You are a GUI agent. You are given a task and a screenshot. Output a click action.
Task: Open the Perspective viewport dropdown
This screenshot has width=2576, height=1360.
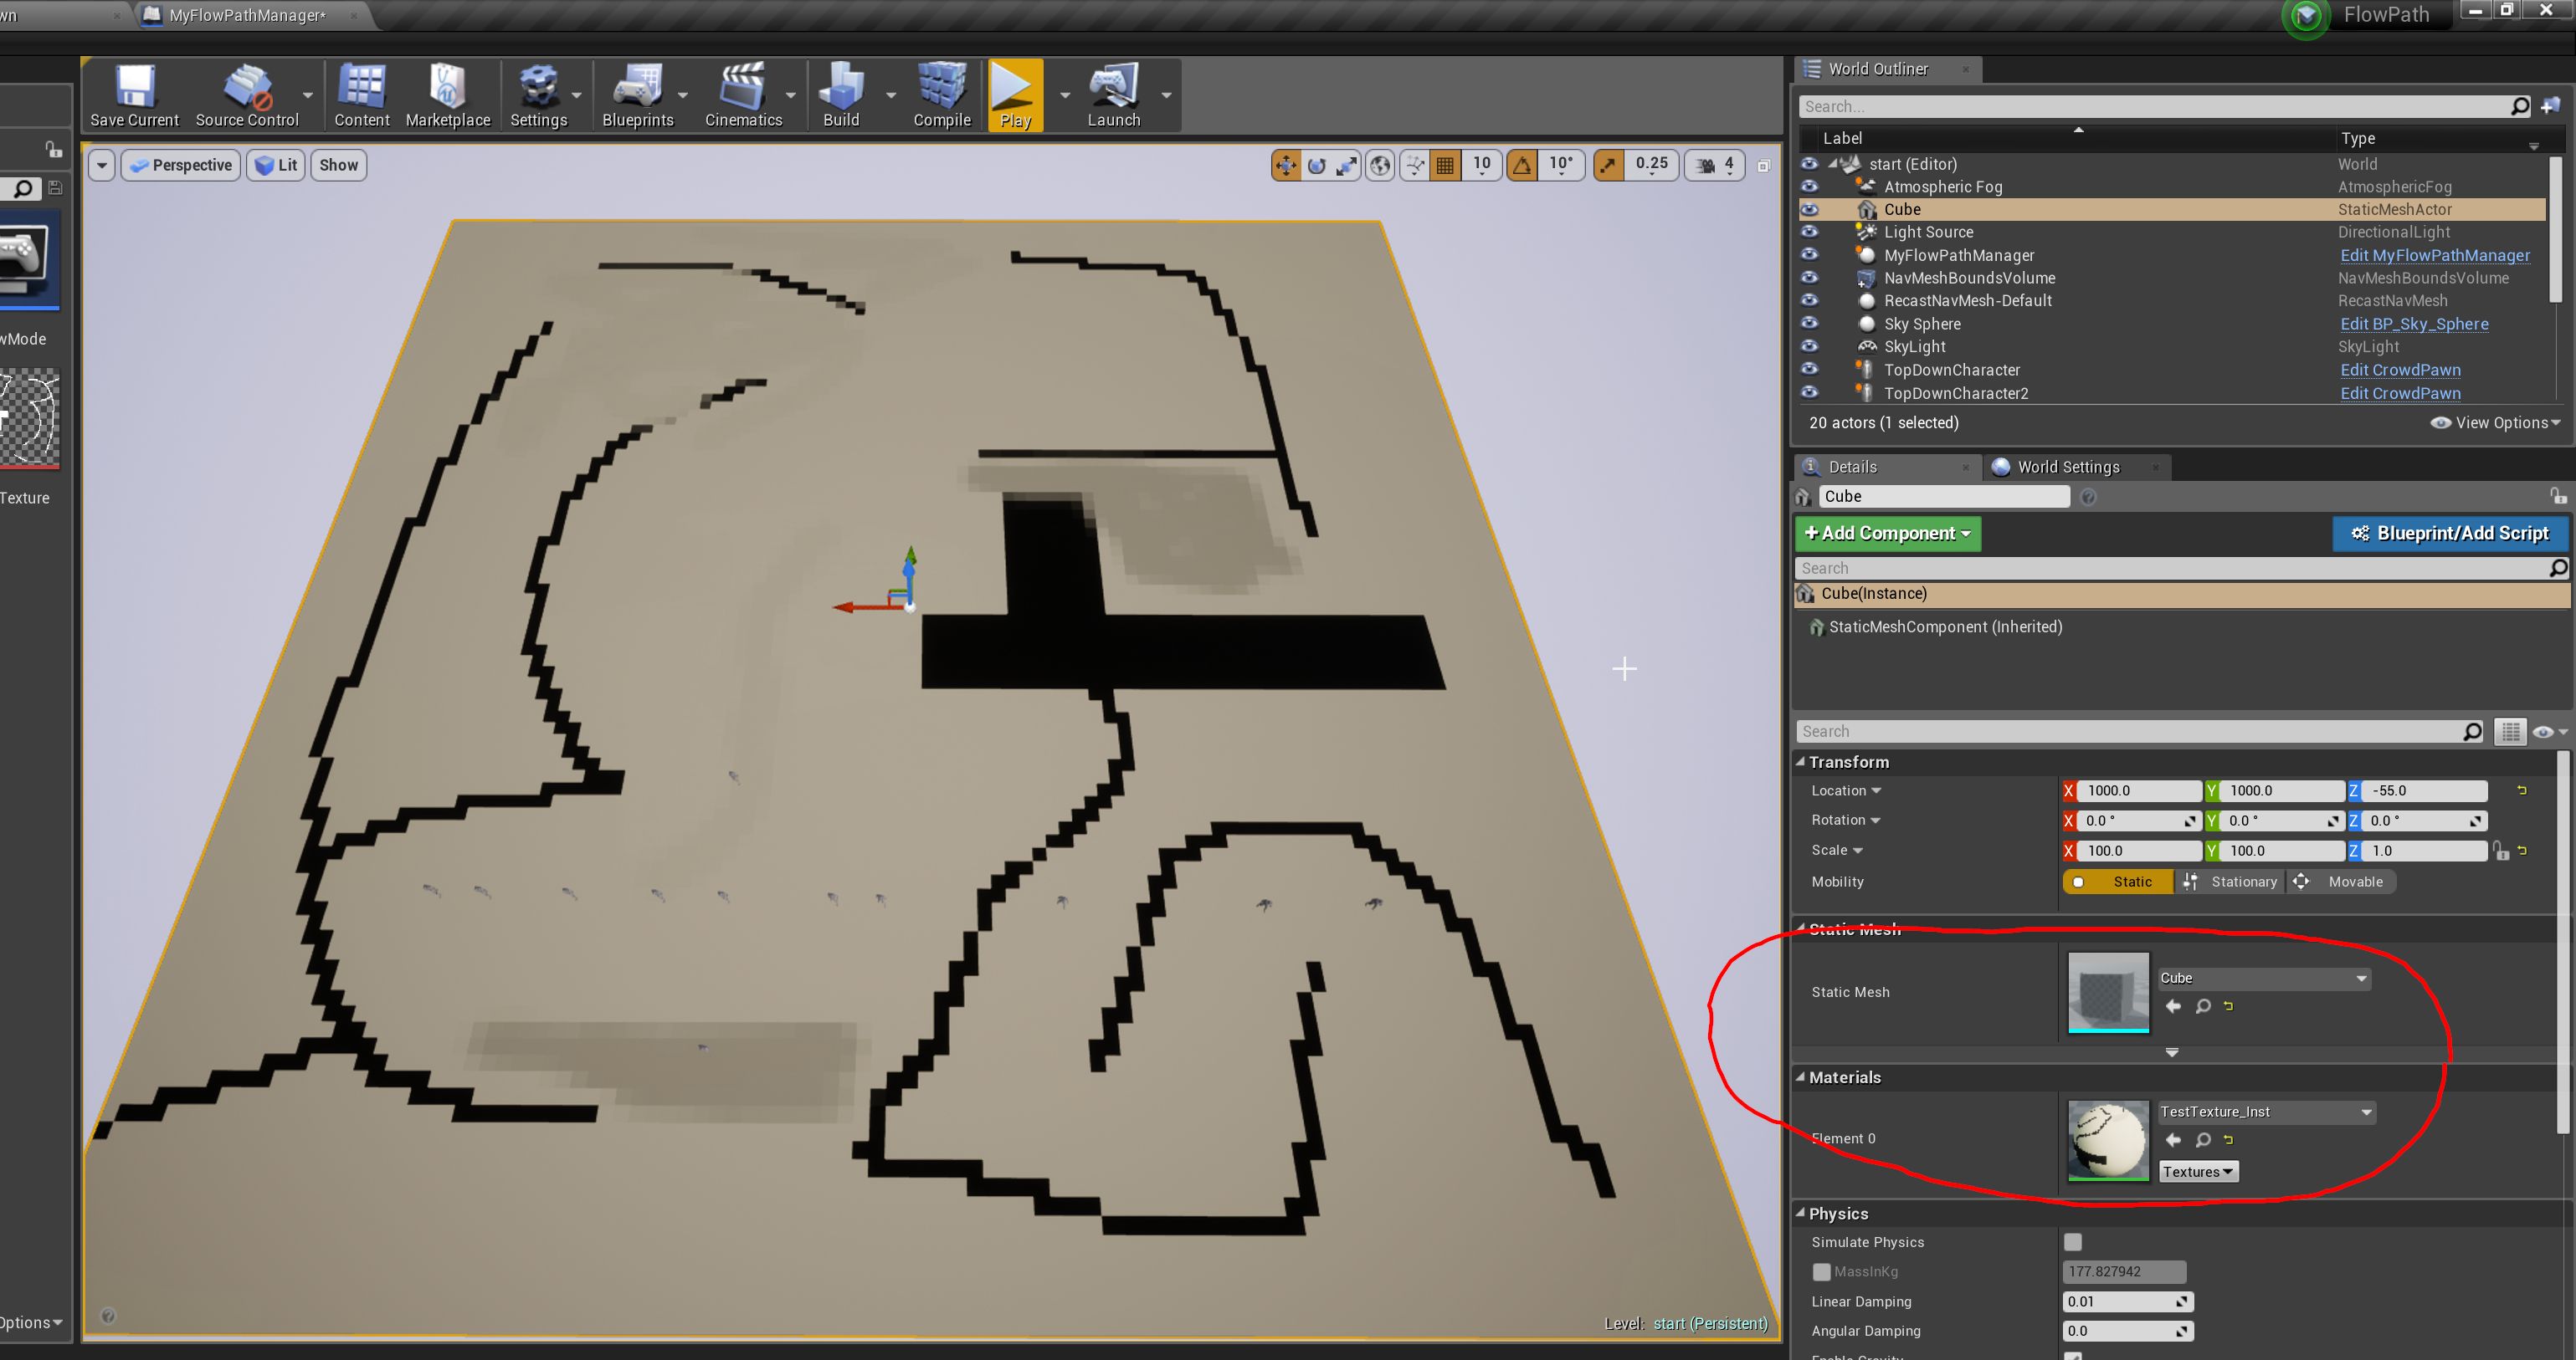(180, 165)
